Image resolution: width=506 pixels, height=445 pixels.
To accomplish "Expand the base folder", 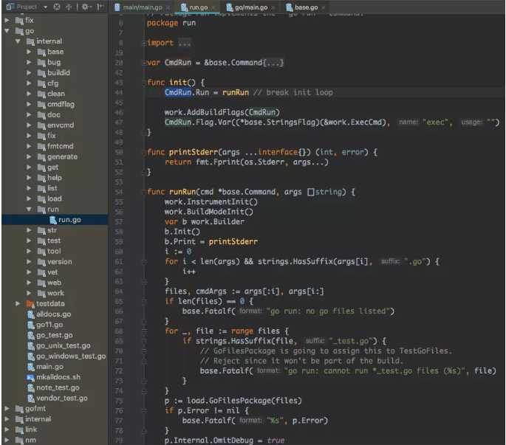I will click(29, 52).
